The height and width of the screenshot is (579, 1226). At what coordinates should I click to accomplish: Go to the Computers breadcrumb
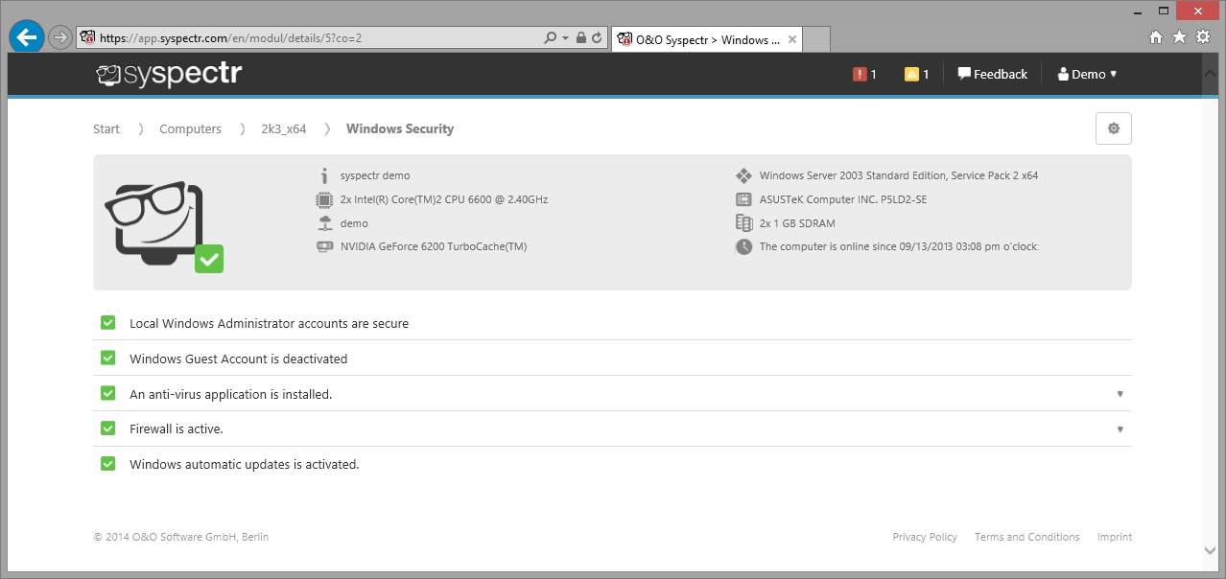pos(190,128)
